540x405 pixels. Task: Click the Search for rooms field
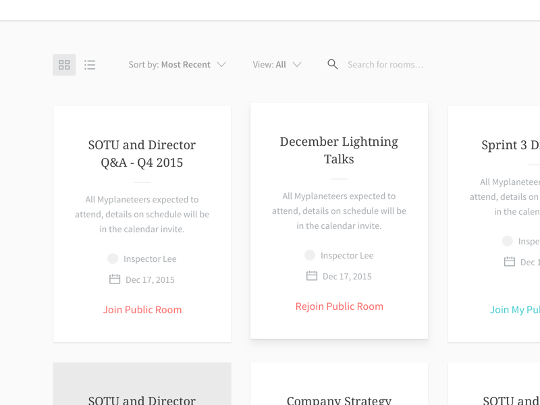click(385, 65)
